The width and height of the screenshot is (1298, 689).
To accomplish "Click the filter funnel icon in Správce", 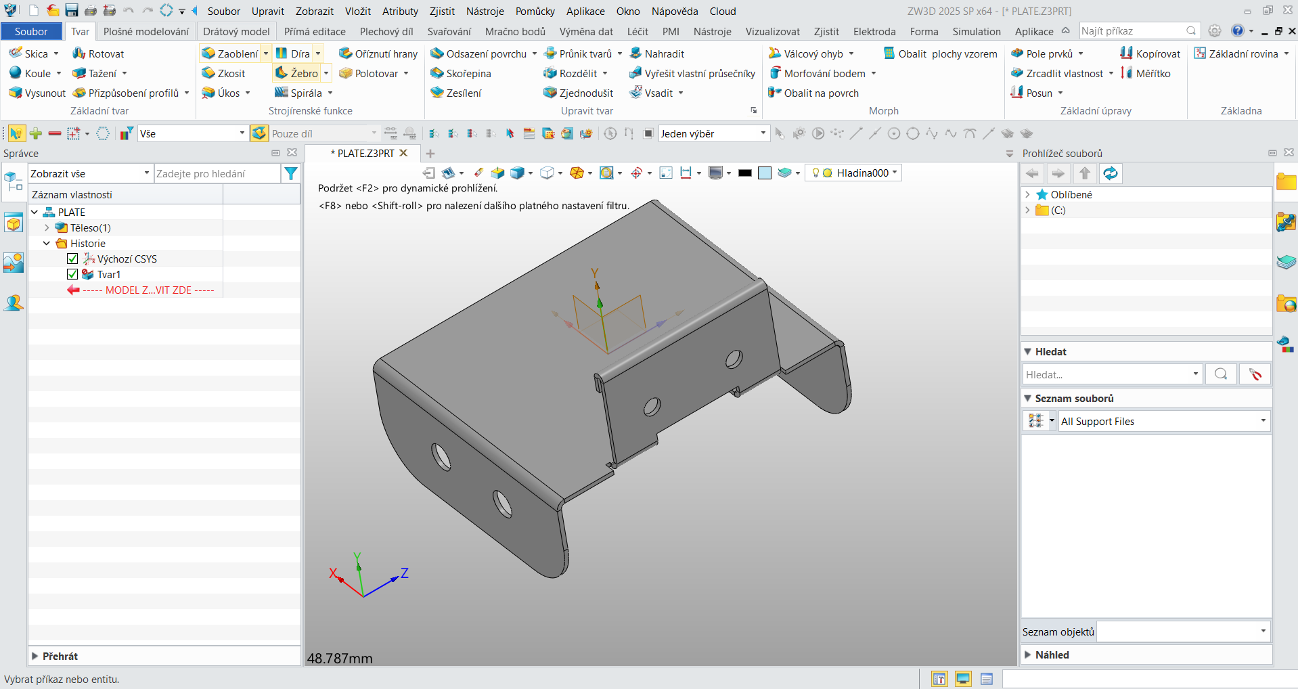I will click(x=291, y=173).
